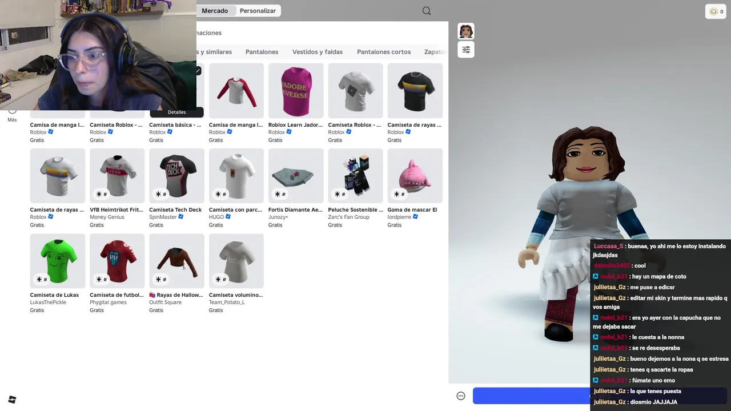Click Gratis price under Roblox Learn Jador
Viewport: 731px width, 411px height.
(275, 140)
